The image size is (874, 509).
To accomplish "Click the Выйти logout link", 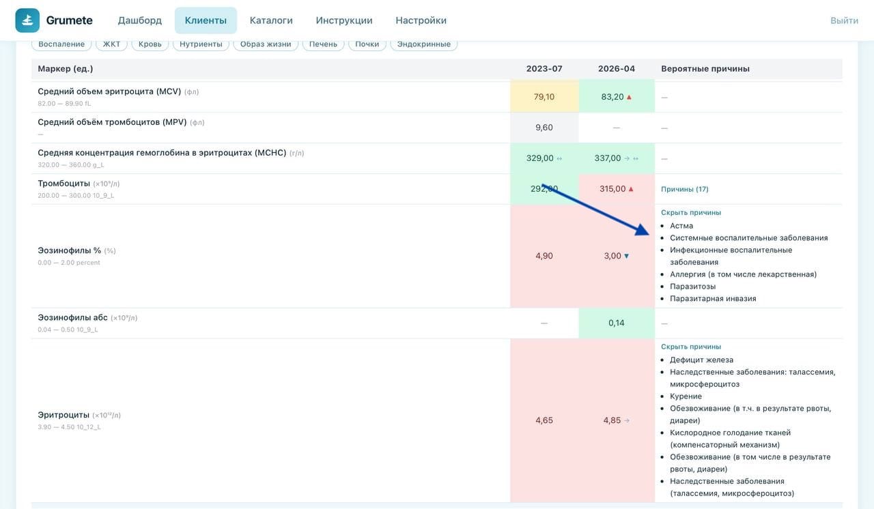I will click(844, 20).
